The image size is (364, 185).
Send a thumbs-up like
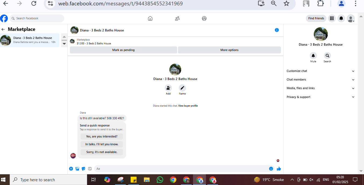[x=279, y=169]
